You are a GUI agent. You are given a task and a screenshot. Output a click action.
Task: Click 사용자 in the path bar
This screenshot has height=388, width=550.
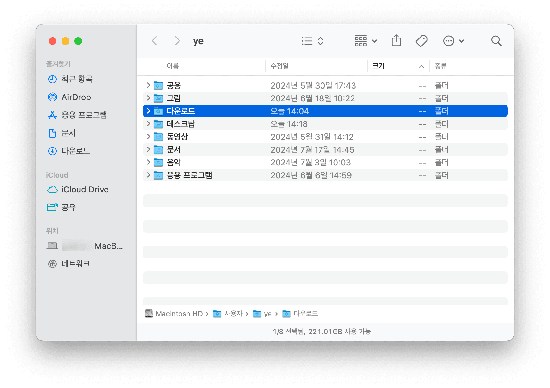(x=228, y=314)
